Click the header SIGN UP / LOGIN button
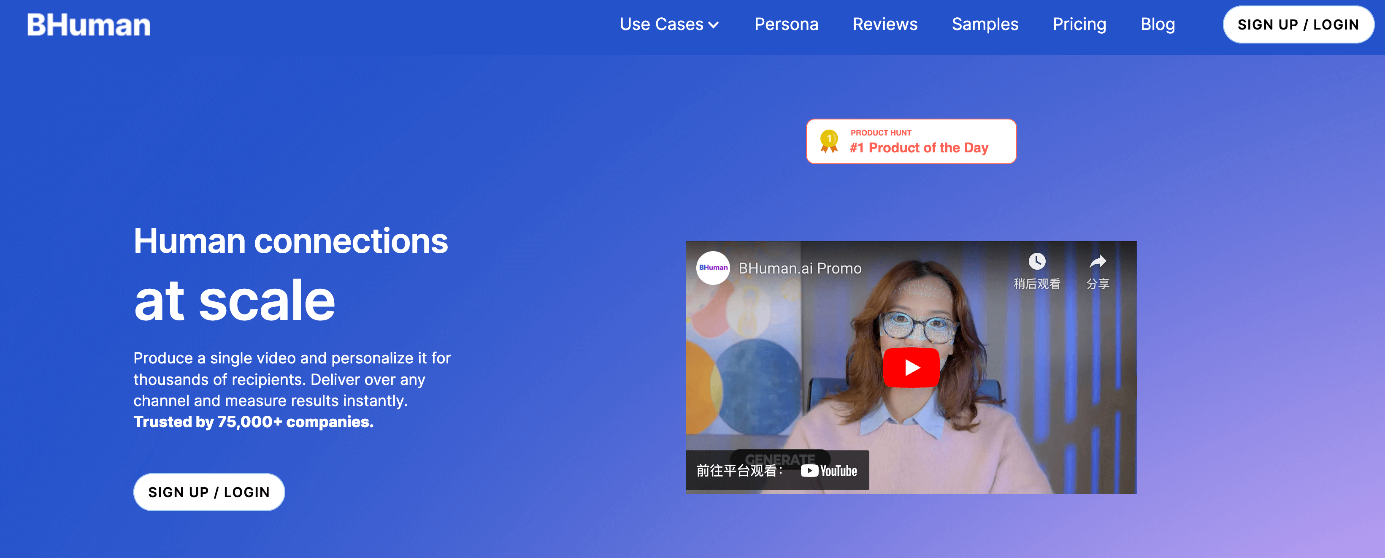1385x558 pixels. tap(1298, 25)
